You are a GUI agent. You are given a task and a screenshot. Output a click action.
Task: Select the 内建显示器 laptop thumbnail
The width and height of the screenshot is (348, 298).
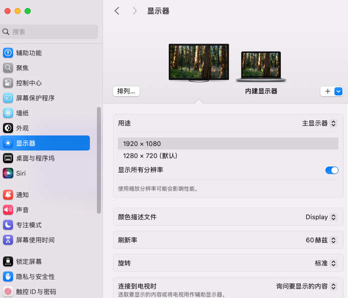click(x=261, y=67)
